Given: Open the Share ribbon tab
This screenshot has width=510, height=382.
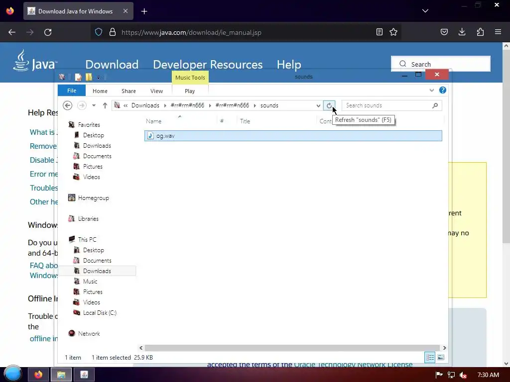Looking at the screenshot, I should [x=128, y=91].
